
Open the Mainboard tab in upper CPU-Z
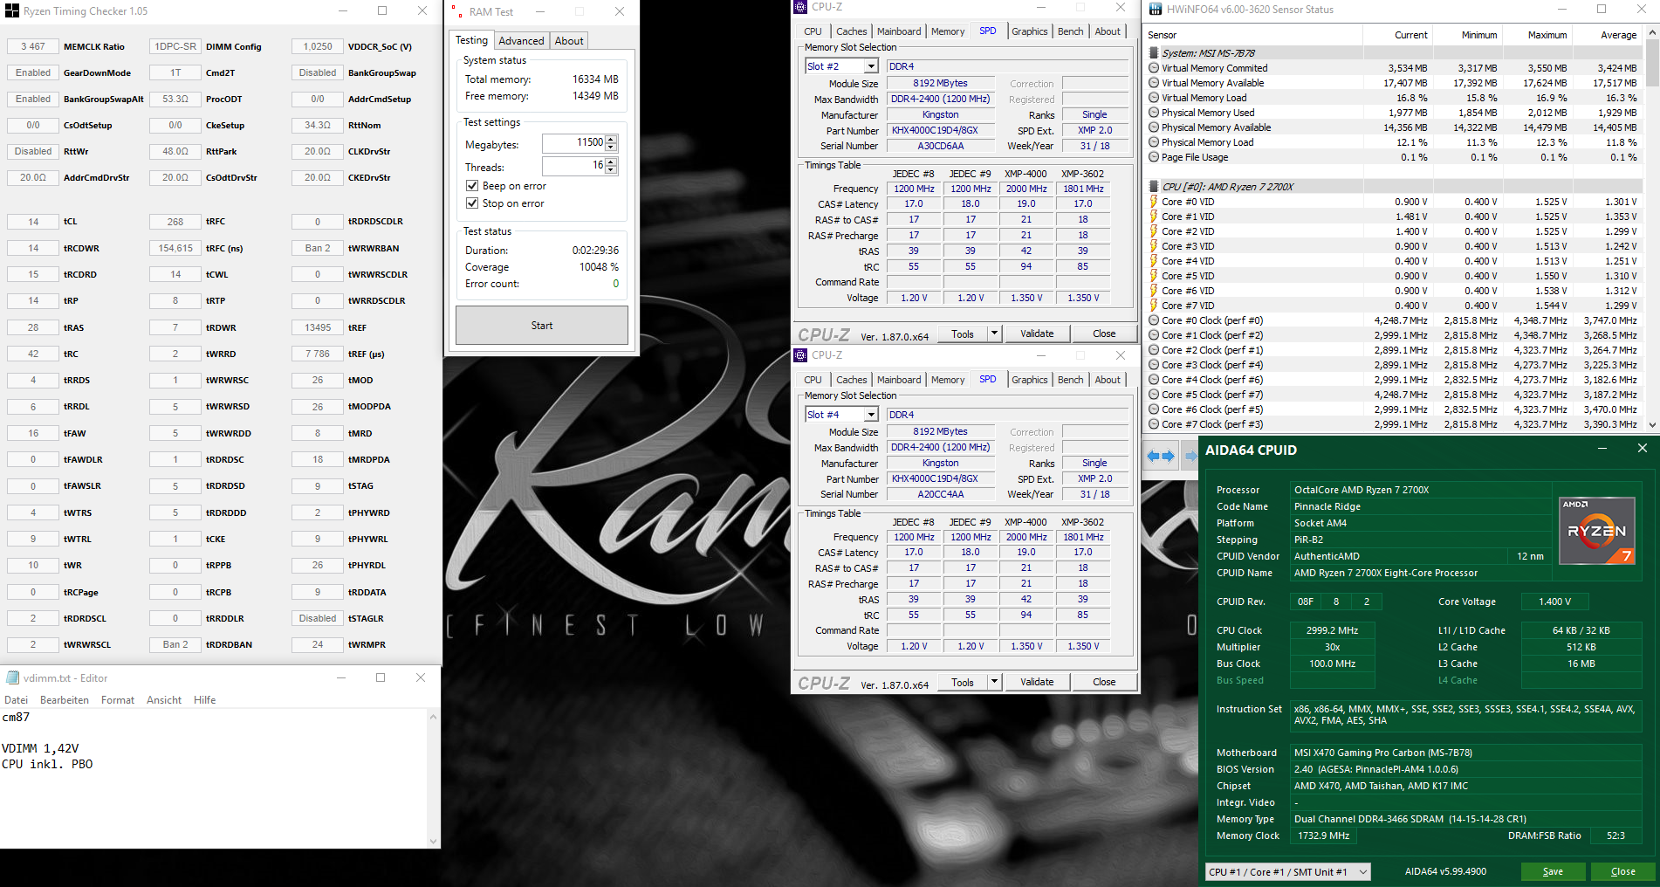click(899, 31)
